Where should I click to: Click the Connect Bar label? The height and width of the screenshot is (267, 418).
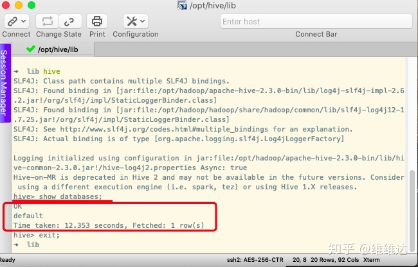316,34
